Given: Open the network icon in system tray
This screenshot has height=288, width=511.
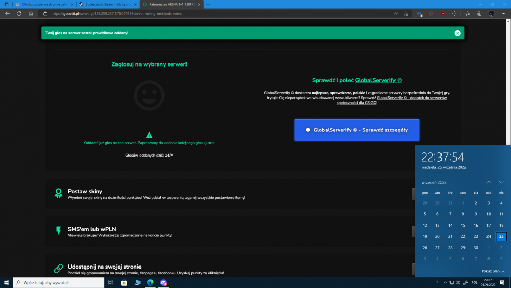Looking at the screenshot, I should (451, 282).
